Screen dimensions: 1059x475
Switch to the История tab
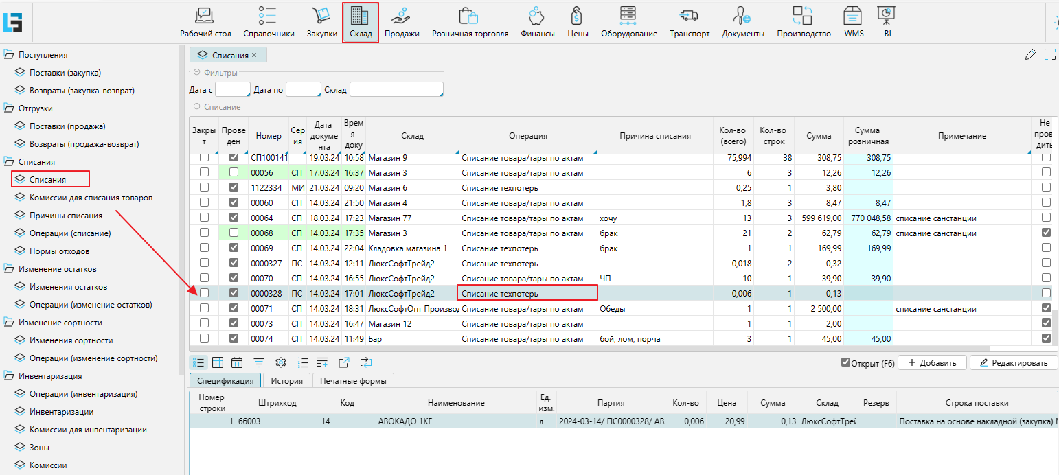(286, 380)
